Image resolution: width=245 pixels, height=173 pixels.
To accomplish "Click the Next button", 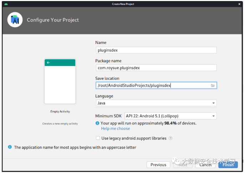I will [183, 165].
